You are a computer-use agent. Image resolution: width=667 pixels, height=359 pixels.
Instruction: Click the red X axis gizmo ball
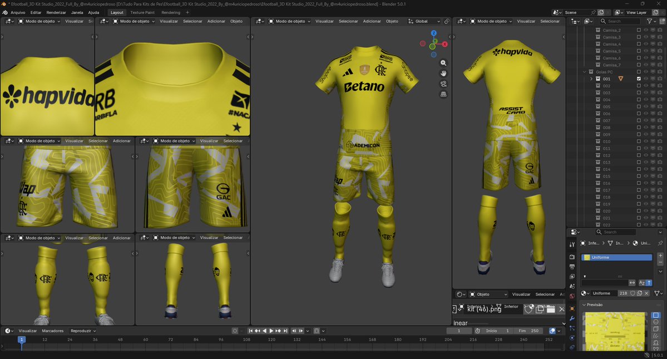(x=444, y=44)
